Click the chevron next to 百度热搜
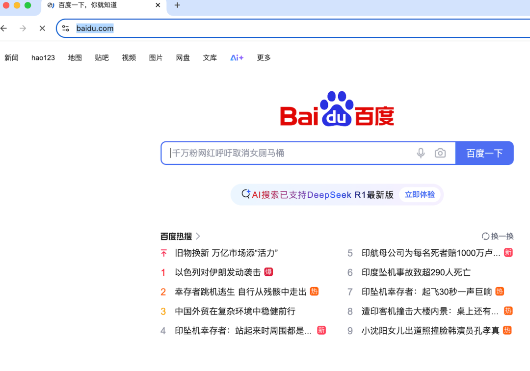Viewport: 530px width, 371px height. (198, 236)
